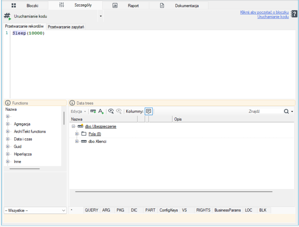Click the Raport chart icon
The image size is (299, 227).
115,5
